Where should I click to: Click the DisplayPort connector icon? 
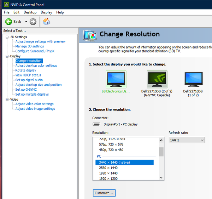pos(96,124)
